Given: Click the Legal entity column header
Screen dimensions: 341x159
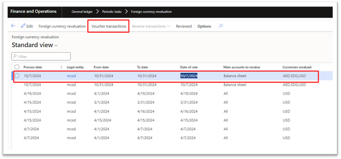Looking at the screenshot, I should point(75,67).
